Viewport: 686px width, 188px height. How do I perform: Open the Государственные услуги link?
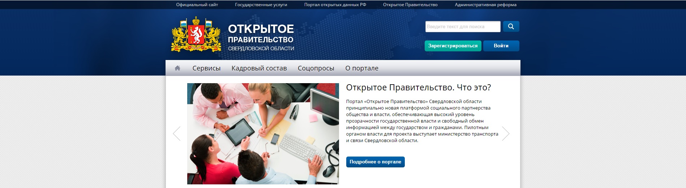coord(261,5)
